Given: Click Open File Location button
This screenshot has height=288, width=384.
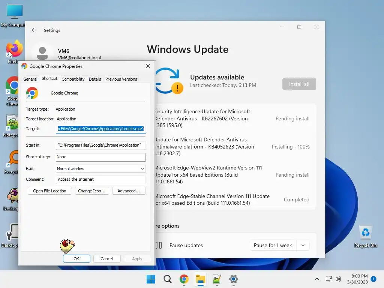Looking at the screenshot, I should tap(50, 191).
